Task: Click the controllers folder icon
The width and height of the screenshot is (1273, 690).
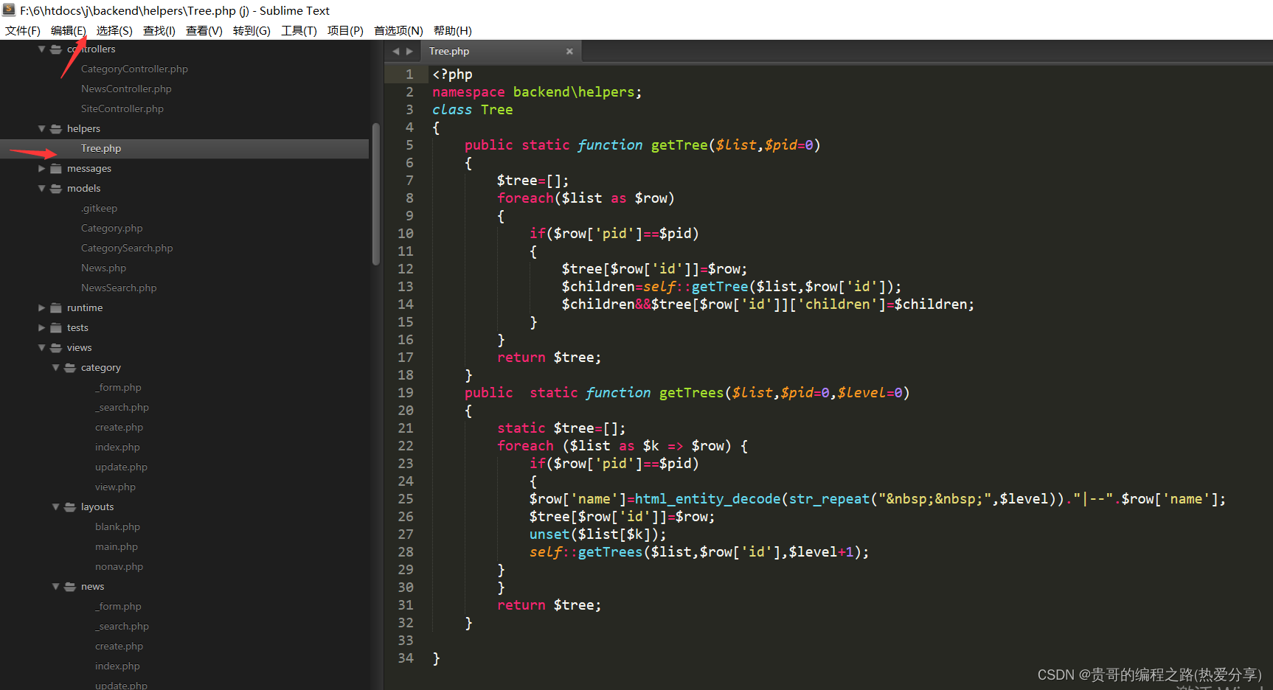Action: click(56, 49)
